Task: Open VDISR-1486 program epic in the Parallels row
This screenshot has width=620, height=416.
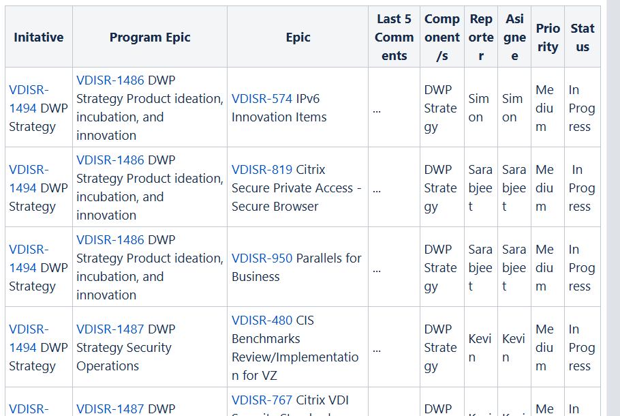Action: [x=110, y=240]
